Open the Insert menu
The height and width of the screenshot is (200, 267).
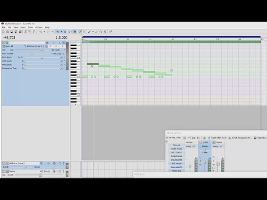coord(23,27)
